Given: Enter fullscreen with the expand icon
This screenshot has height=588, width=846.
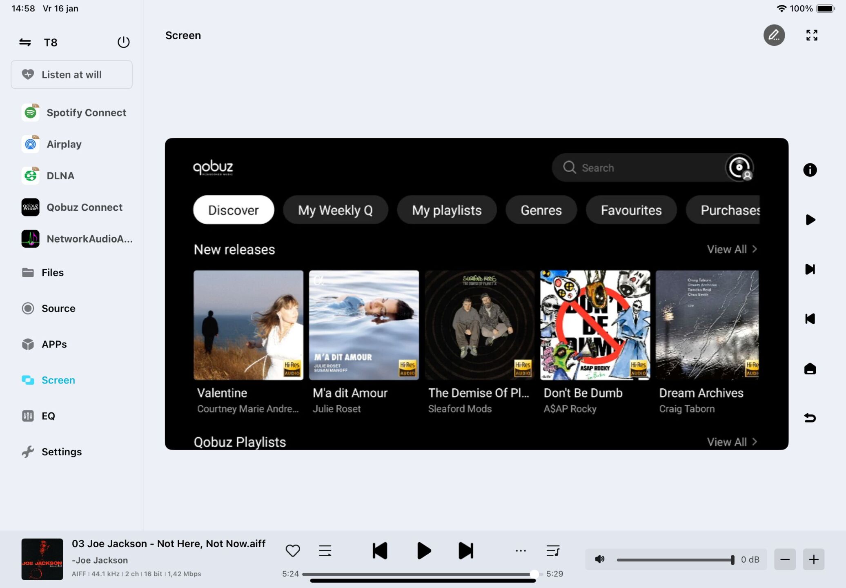Looking at the screenshot, I should click(x=812, y=35).
